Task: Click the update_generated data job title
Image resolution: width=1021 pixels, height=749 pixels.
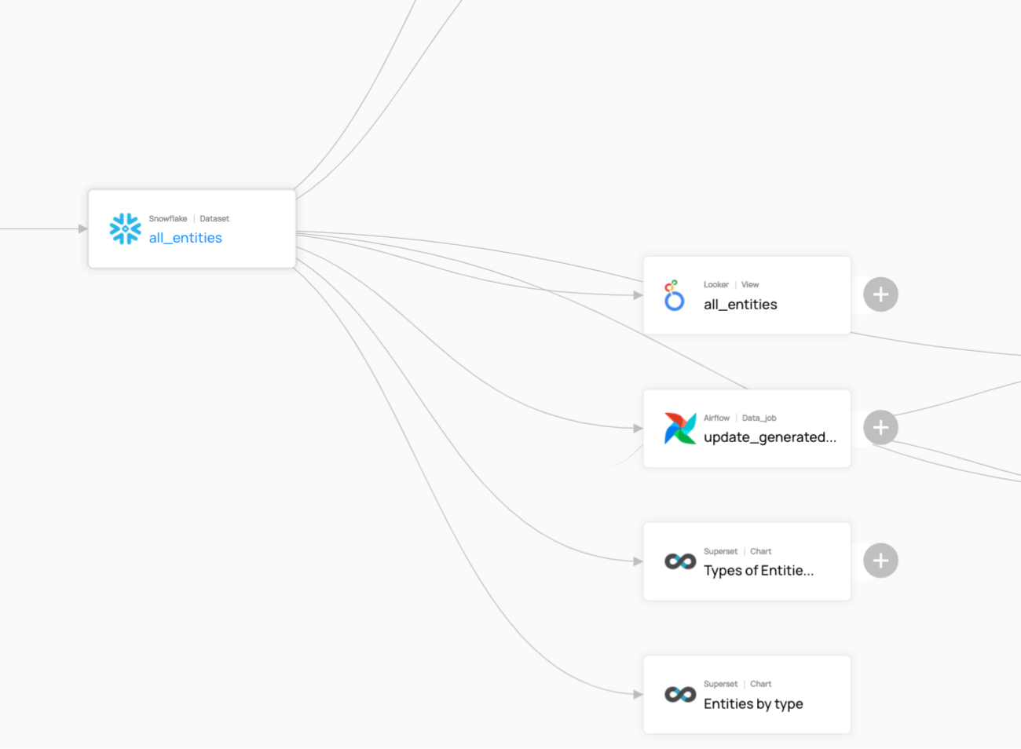Action: coord(770,437)
